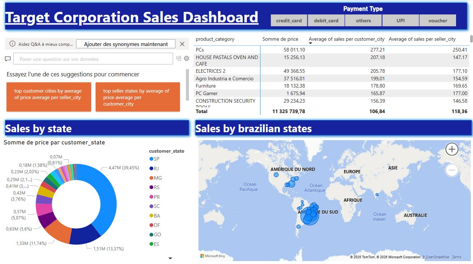This screenshot has height=264, width=473.
Task: Click the convert Q&A result to visual icon
Action: click(179, 58)
